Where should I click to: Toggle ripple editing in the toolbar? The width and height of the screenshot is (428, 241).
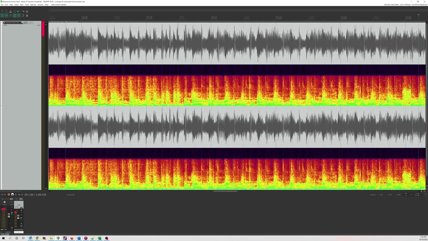click(x=10, y=15)
